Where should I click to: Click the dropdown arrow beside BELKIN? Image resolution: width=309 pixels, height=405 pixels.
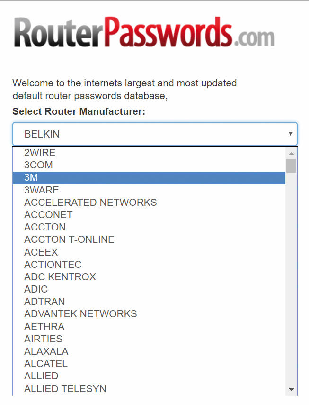(x=291, y=134)
